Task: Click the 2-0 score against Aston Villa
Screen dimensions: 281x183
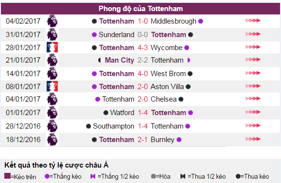Action: pos(142,87)
